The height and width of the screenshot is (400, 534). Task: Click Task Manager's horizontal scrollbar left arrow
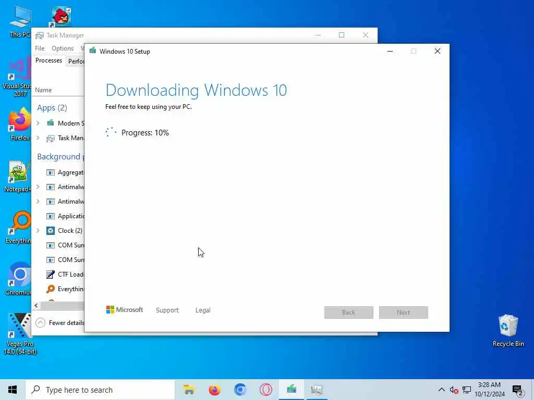[x=36, y=305]
